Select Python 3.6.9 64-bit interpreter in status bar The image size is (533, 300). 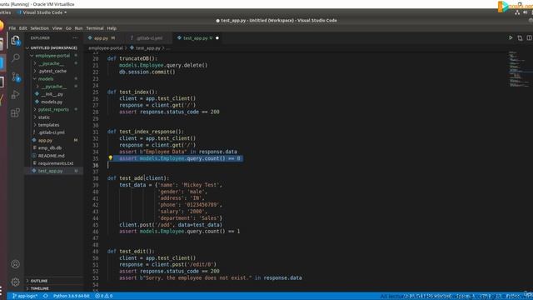pyautogui.click(x=71, y=296)
